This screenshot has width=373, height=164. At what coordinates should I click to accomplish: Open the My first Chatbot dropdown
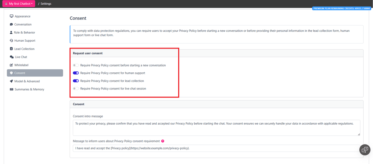pos(19,4)
